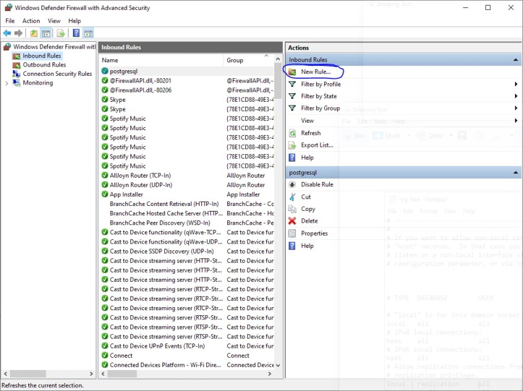Click Export List... action
523x391 pixels.
tap(317, 145)
